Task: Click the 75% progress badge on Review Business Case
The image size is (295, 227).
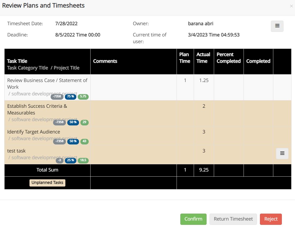Action: tap(70, 96)
